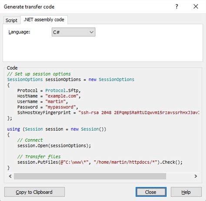Click the "// Set up session options" comment line
This screenshot has height=201, width=206.
39,74
